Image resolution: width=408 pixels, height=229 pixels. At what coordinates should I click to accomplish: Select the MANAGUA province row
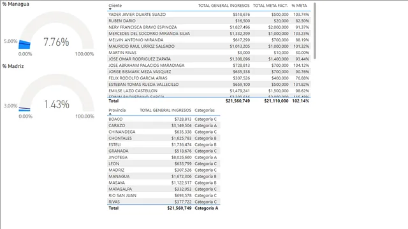(x=163, y=176)
